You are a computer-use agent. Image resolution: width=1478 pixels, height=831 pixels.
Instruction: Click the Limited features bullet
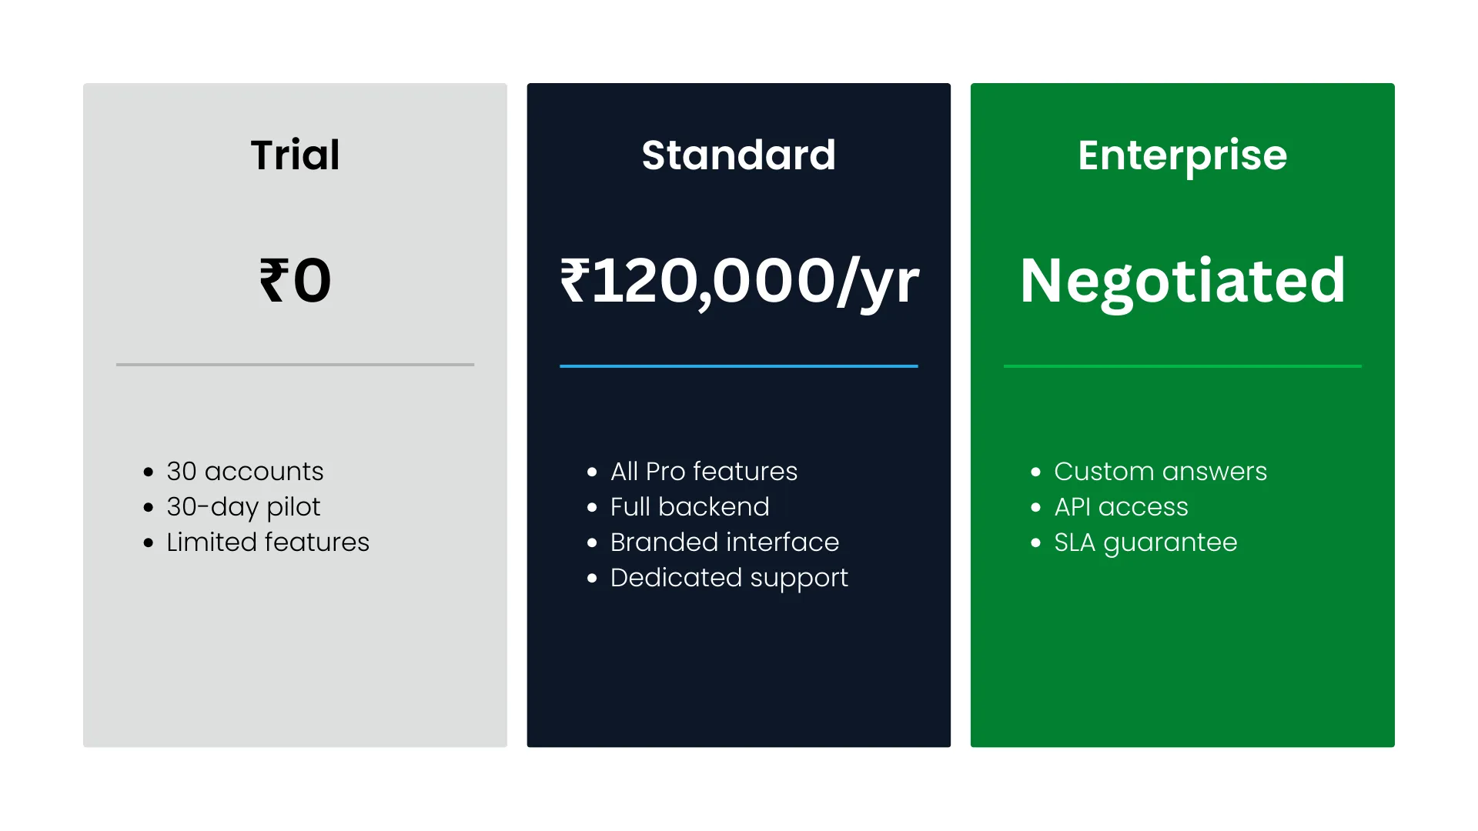coord(268,542)
